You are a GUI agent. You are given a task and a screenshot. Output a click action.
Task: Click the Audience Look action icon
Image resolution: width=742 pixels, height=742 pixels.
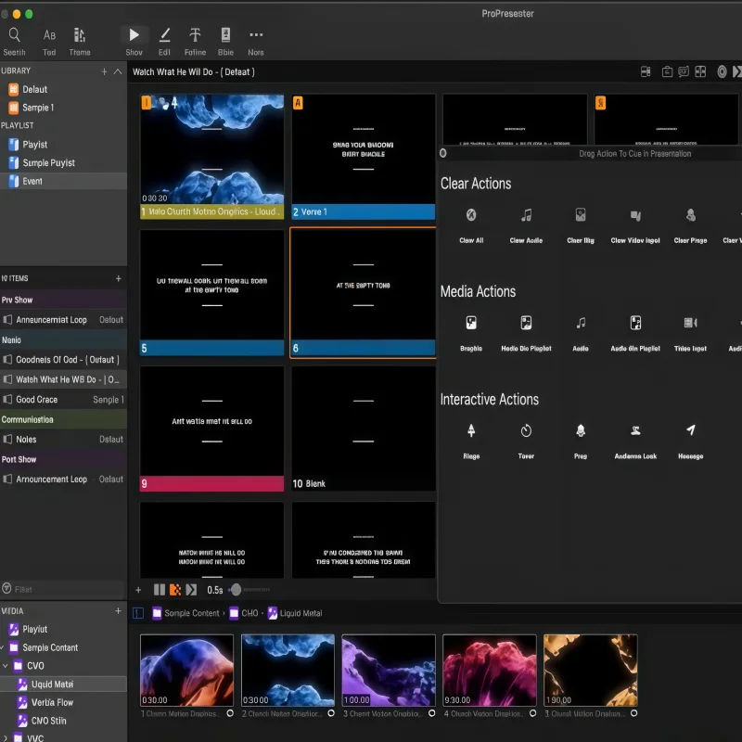pyautogui.click(x=635, y=430)
